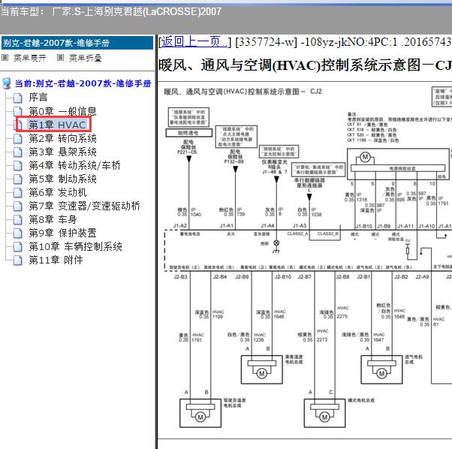
Task: Select the root node 当前:别克-君越-2007款-维修手册
Action: (83, 83)
